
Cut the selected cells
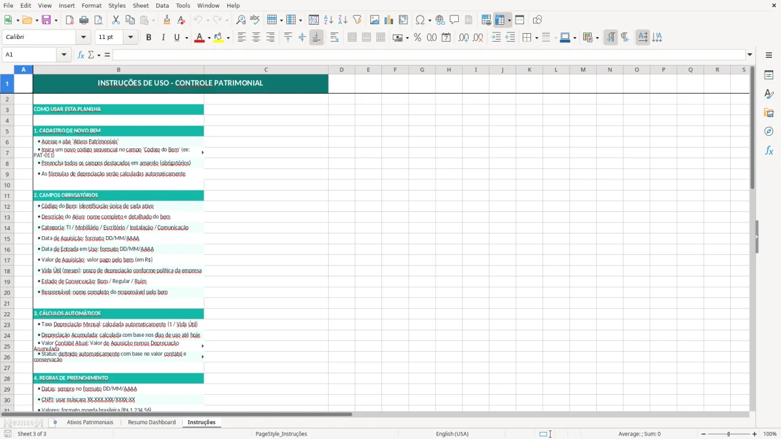pos(116,20)
